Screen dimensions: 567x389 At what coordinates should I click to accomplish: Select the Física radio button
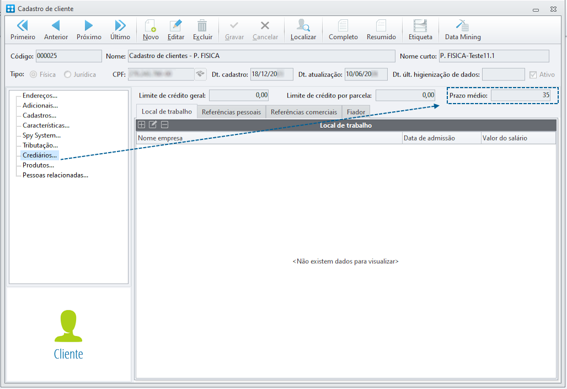click(x=33, y=74)
